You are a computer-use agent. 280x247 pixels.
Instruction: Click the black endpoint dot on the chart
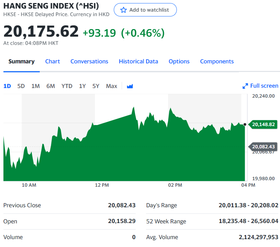pos(245,124)
